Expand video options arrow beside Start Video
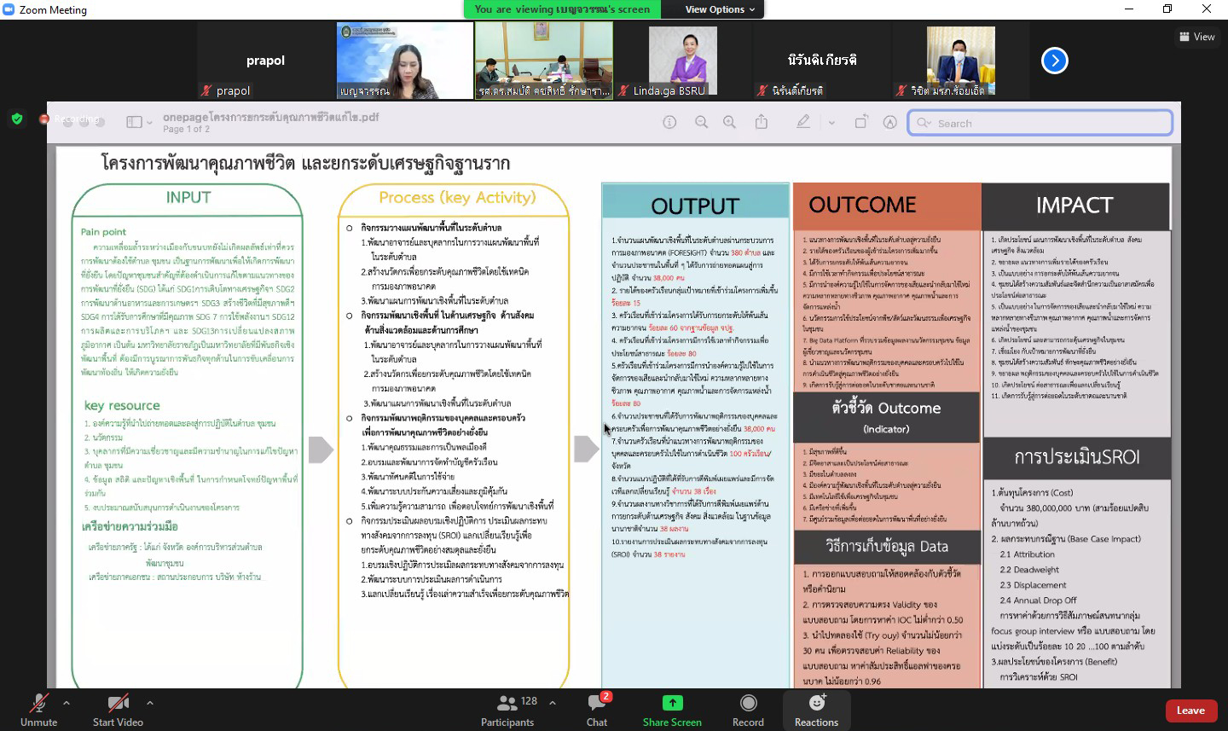Image resolution: width=1228 pixels, height=731 pixels. (x=150, y=703)
